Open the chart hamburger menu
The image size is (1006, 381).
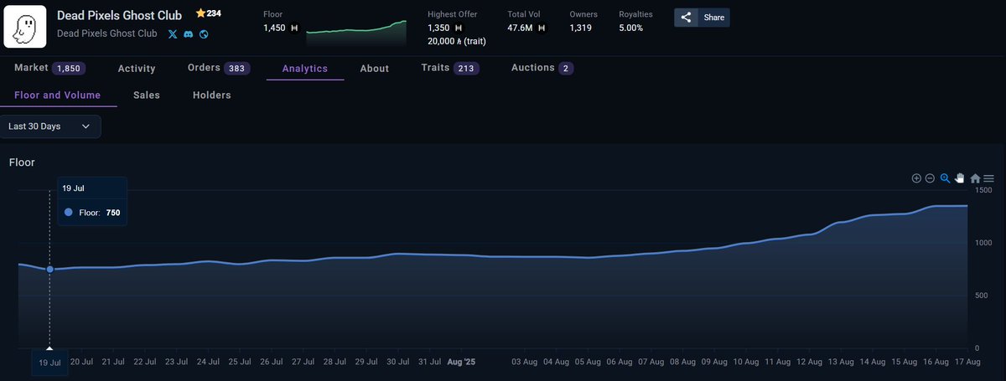[x=989, y=178]
